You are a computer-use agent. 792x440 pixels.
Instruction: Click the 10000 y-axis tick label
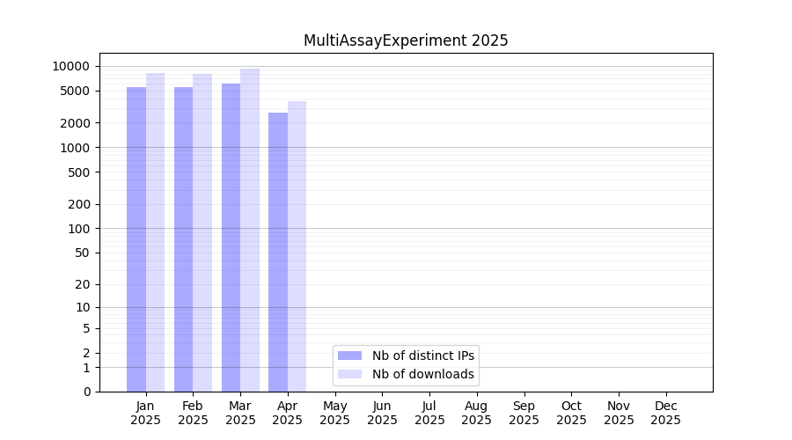70,67
